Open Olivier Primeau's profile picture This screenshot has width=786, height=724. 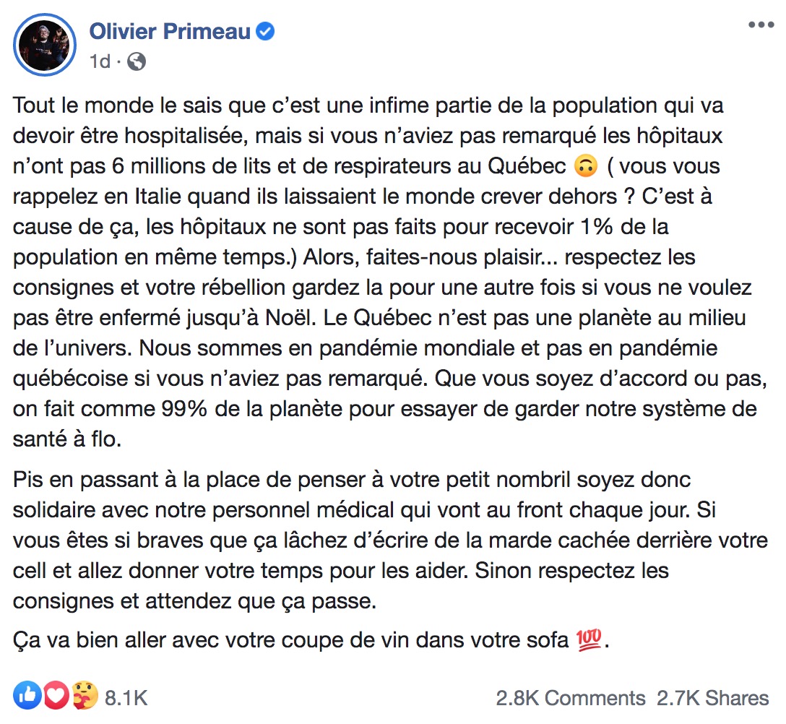[x=45, y=45]
